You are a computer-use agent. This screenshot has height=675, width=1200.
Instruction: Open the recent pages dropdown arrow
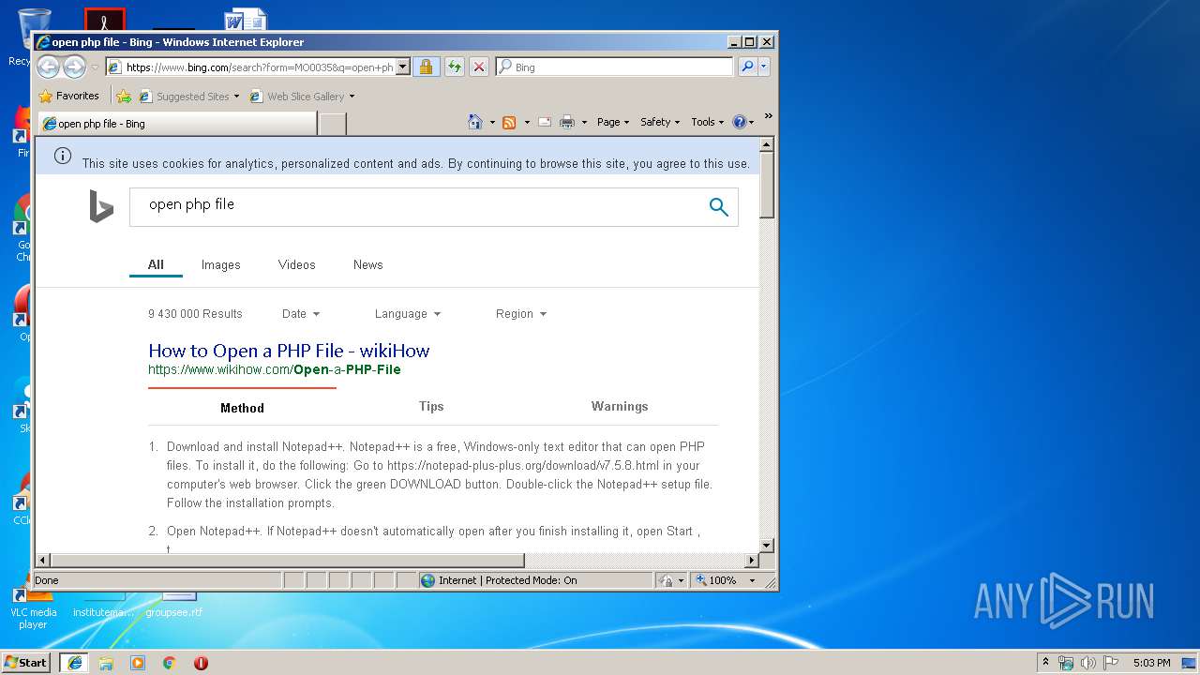coord(95,67)
